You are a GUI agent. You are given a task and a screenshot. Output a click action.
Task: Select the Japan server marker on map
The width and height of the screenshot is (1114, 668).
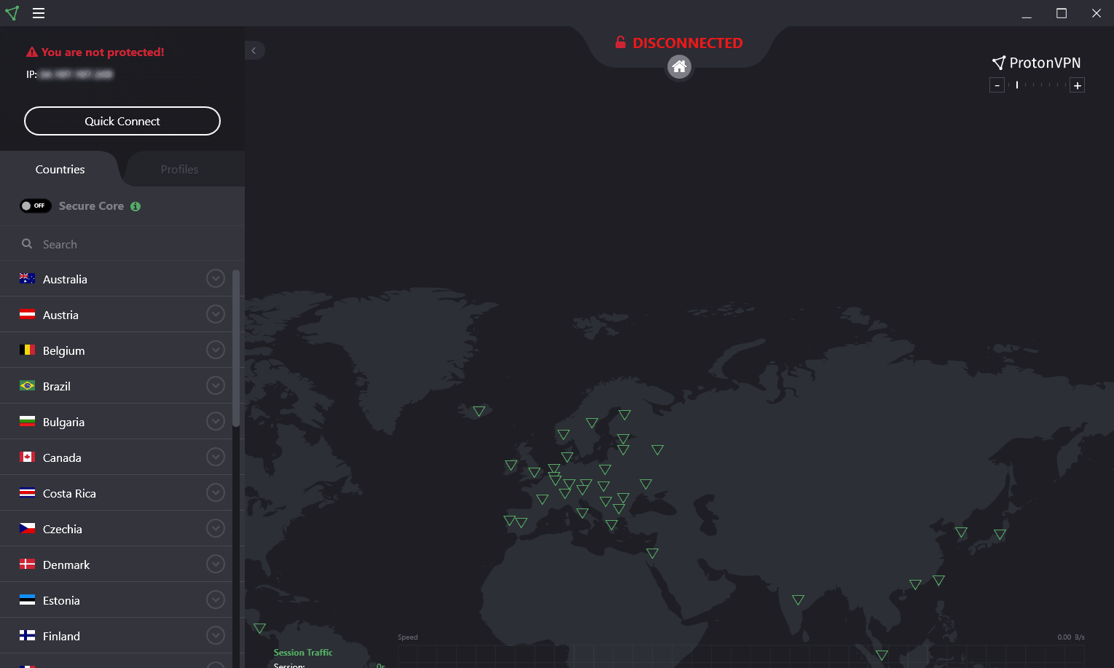(x=1000, y=535)
